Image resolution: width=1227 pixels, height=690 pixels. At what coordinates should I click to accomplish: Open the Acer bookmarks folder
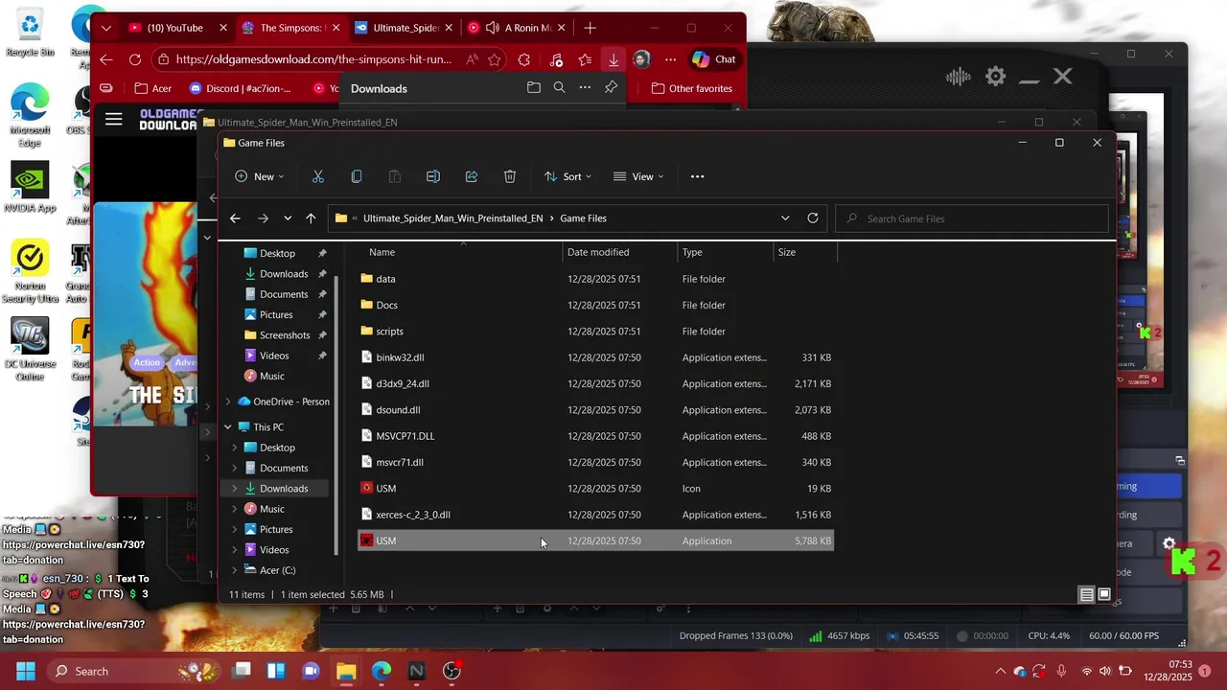point(152,88)
